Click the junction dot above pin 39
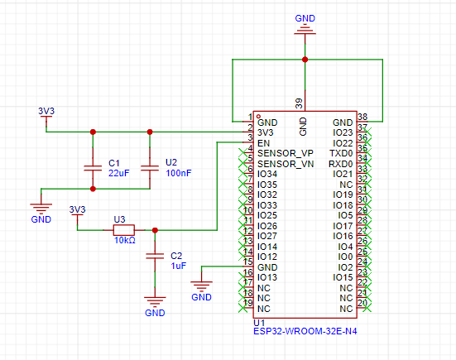Viewport: 456px width, 360px height. 305,60
